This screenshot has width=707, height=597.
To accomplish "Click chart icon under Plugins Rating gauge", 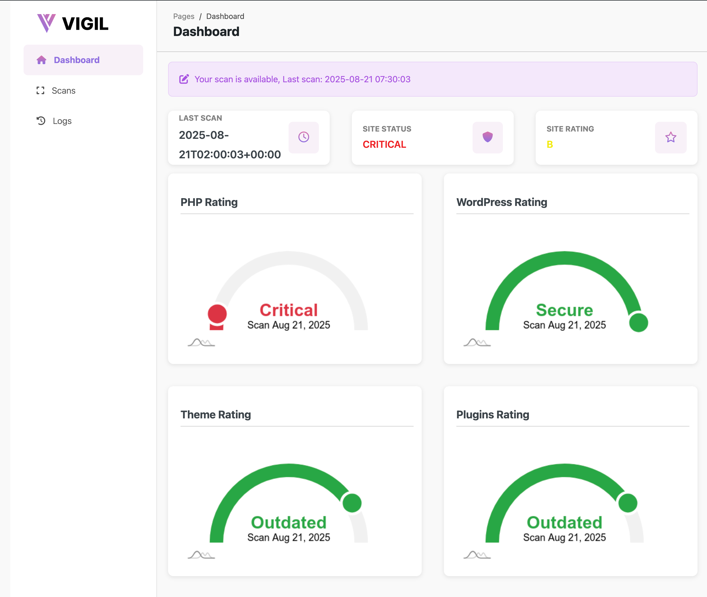I will (477, 555).
